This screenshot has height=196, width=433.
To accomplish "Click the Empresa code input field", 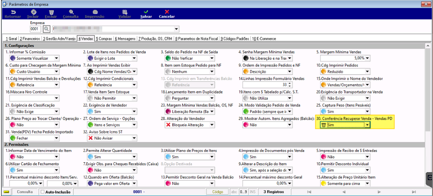I will 35,29.
